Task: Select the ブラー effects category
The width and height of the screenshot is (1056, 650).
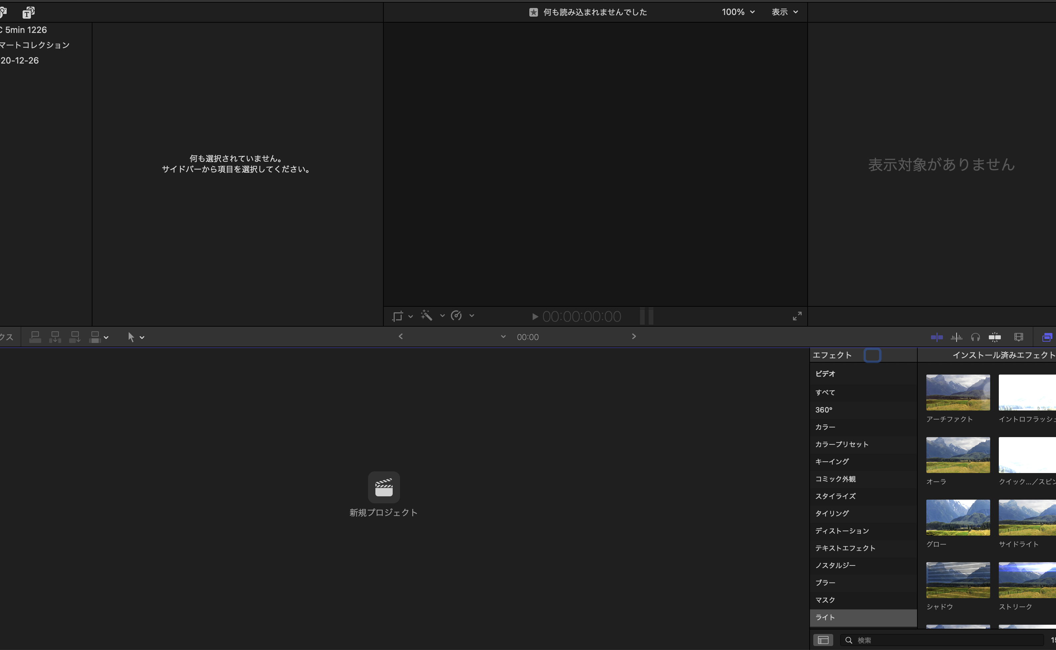Action: point(825,582)
